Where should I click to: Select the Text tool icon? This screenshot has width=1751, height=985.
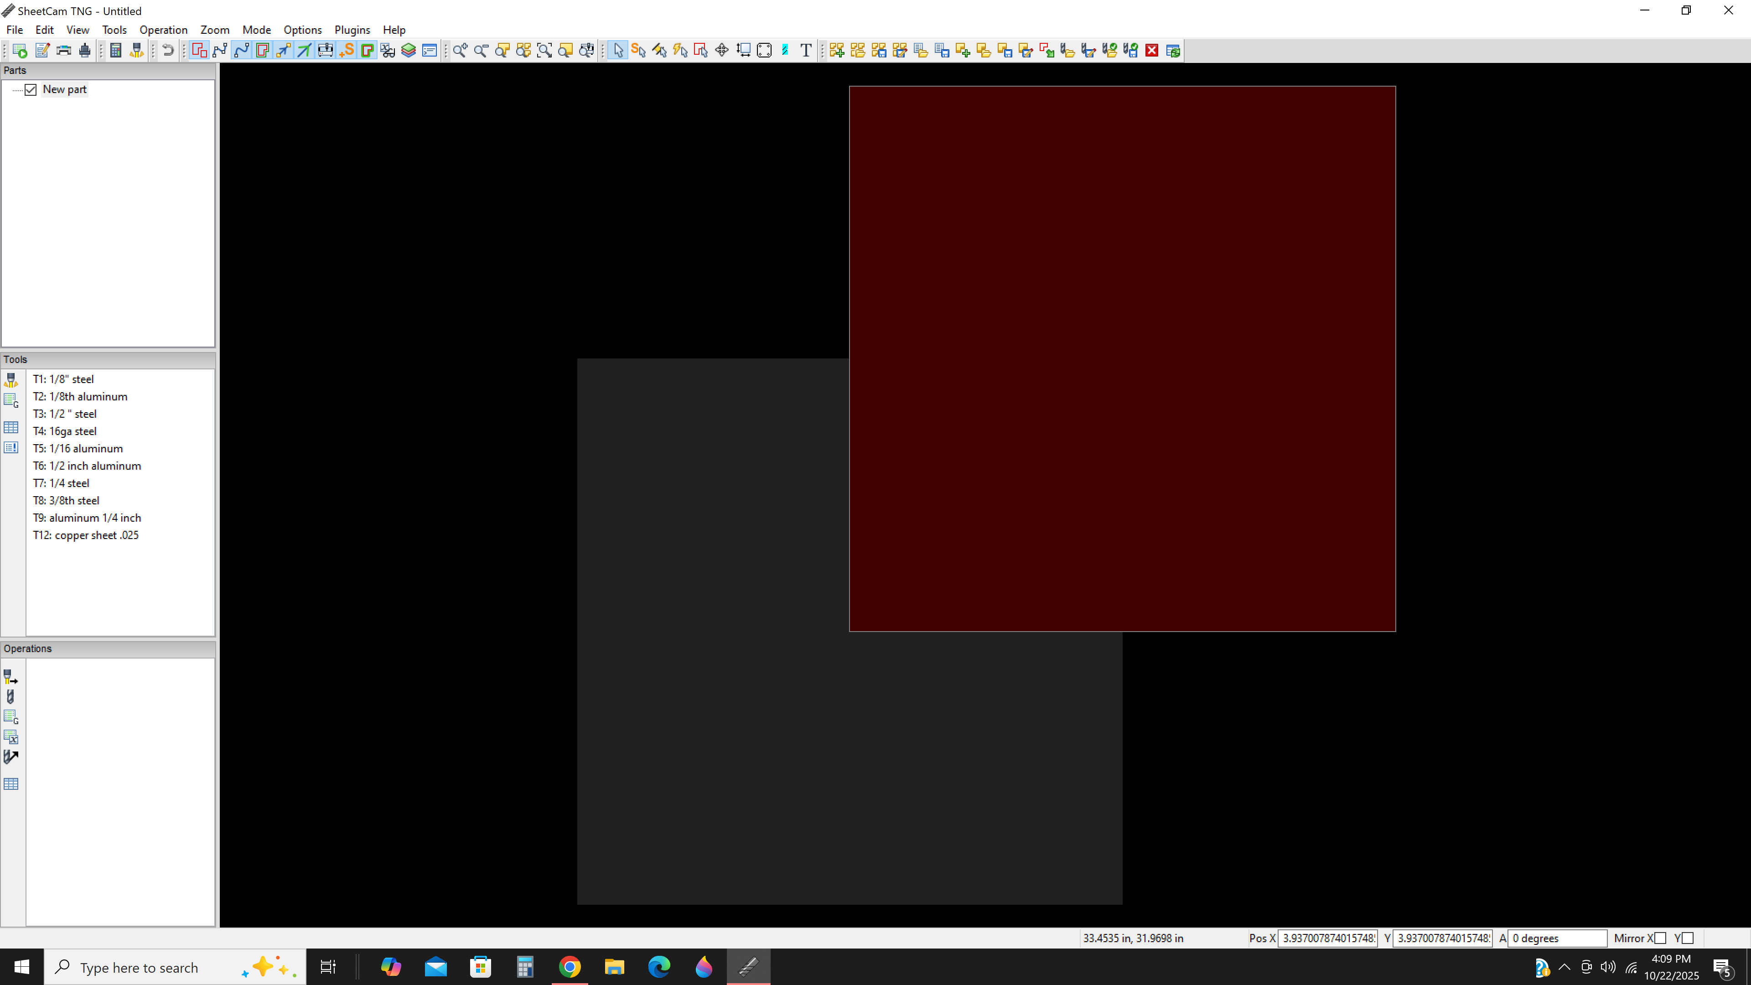[x=805, y=50]
